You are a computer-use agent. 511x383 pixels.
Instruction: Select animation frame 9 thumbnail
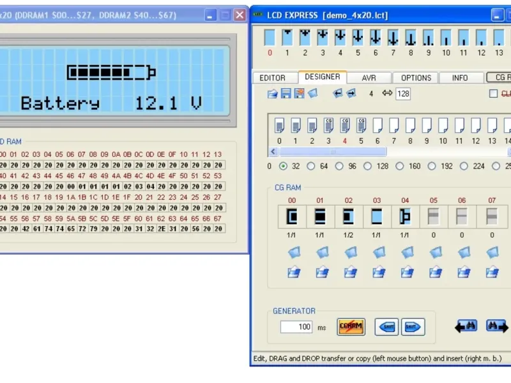pyautogui.click(x=428, y=38)
